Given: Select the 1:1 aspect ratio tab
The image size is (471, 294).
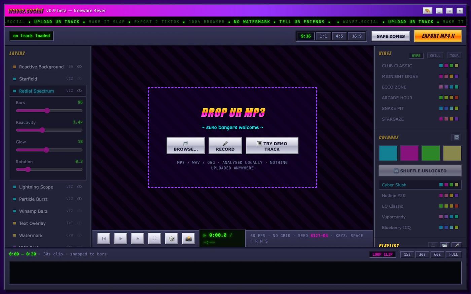Looking at the screenshot, I should (x=323, y=36).
